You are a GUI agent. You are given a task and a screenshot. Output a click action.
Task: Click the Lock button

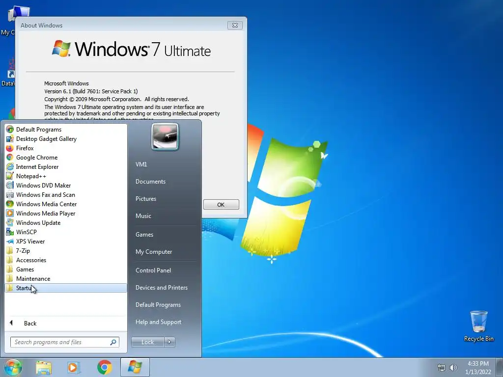(x=147, y=342)
